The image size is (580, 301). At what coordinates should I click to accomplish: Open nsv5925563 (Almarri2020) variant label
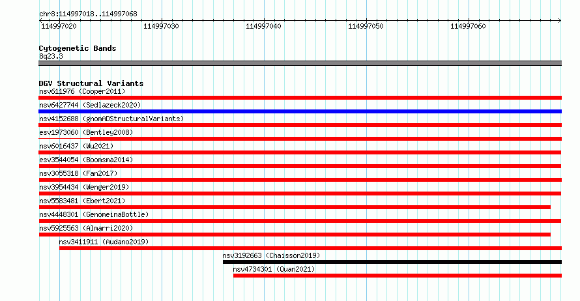[86, 228]
